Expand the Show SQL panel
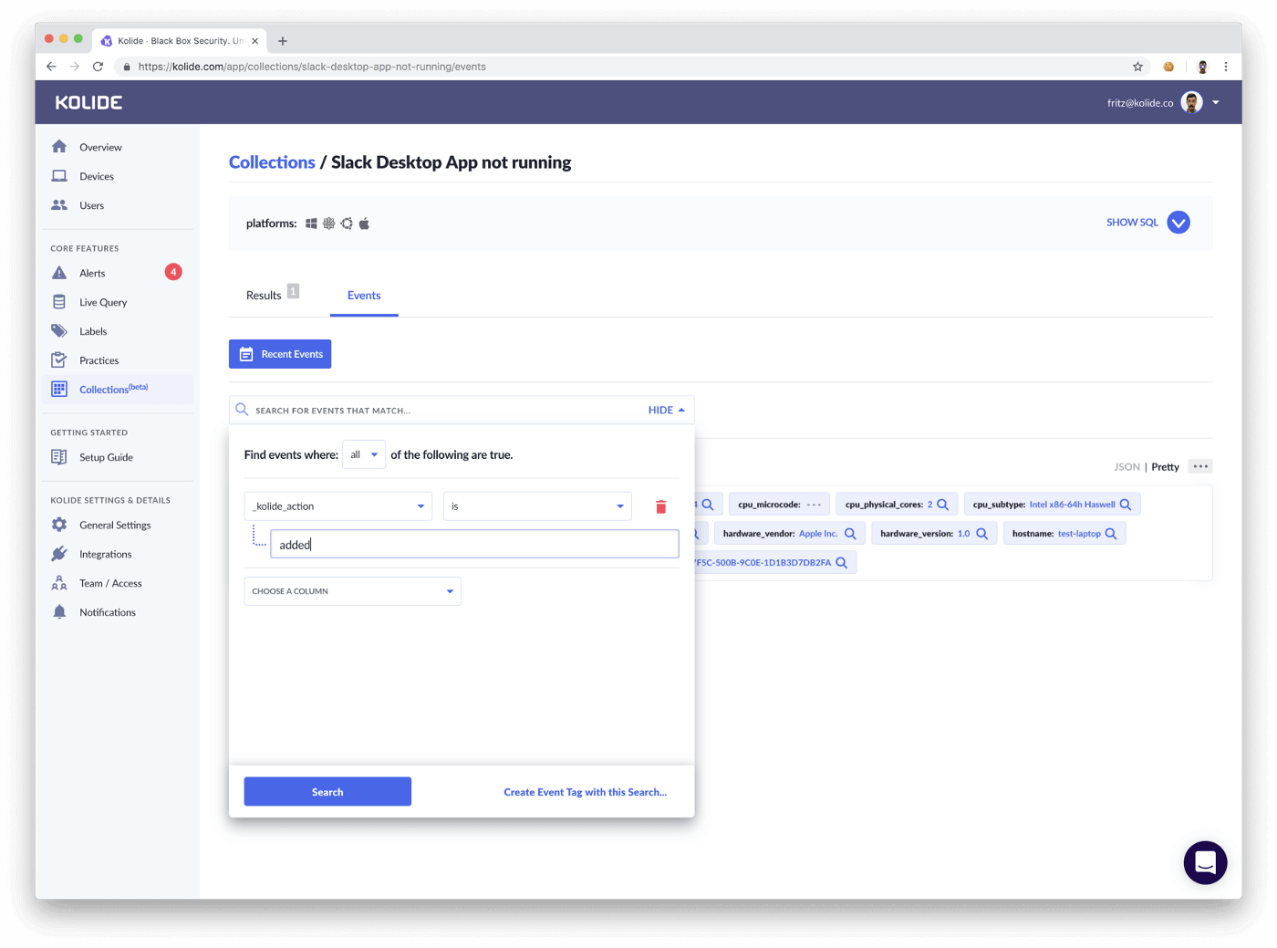The height and width of the screenshot is (948, 1277). pyautogui.click(x=1178, y=222)
